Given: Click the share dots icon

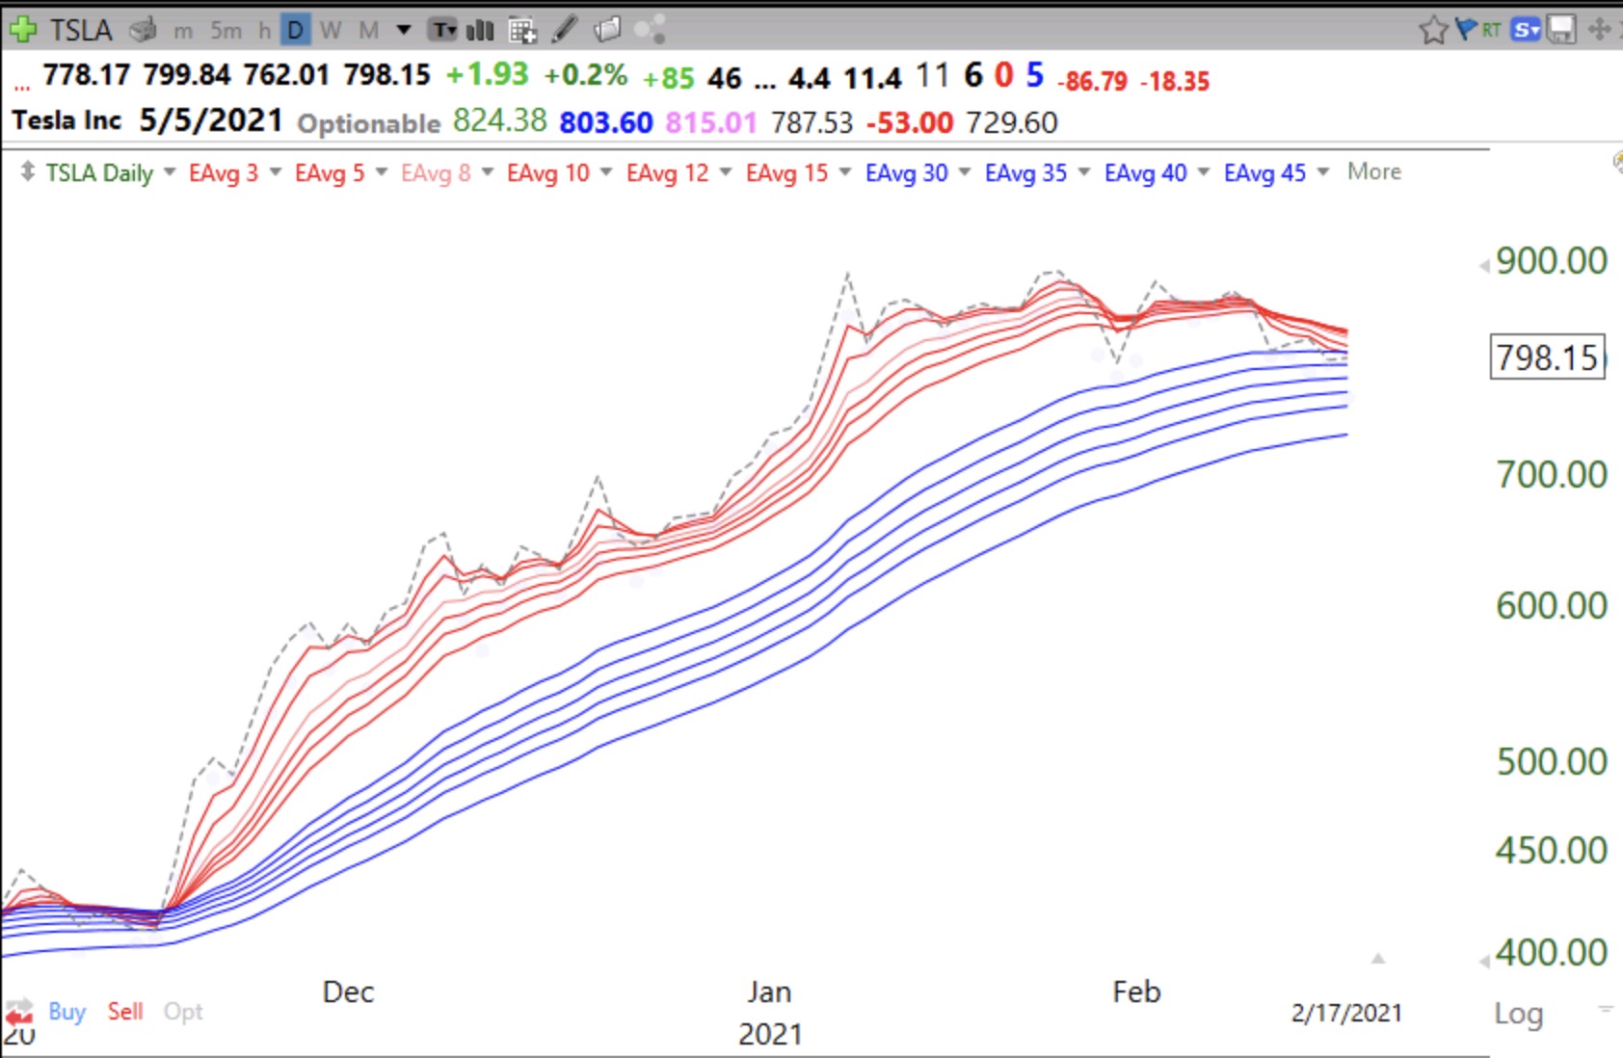Looking at the screenshot, I should click(x=651, y=30).
